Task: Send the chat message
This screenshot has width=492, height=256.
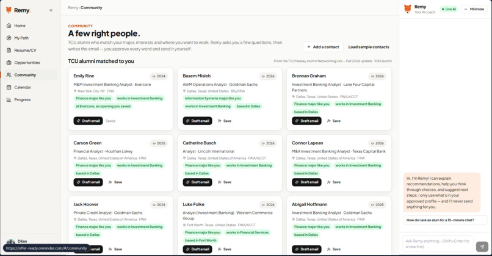Action: (x=482, y=246)
